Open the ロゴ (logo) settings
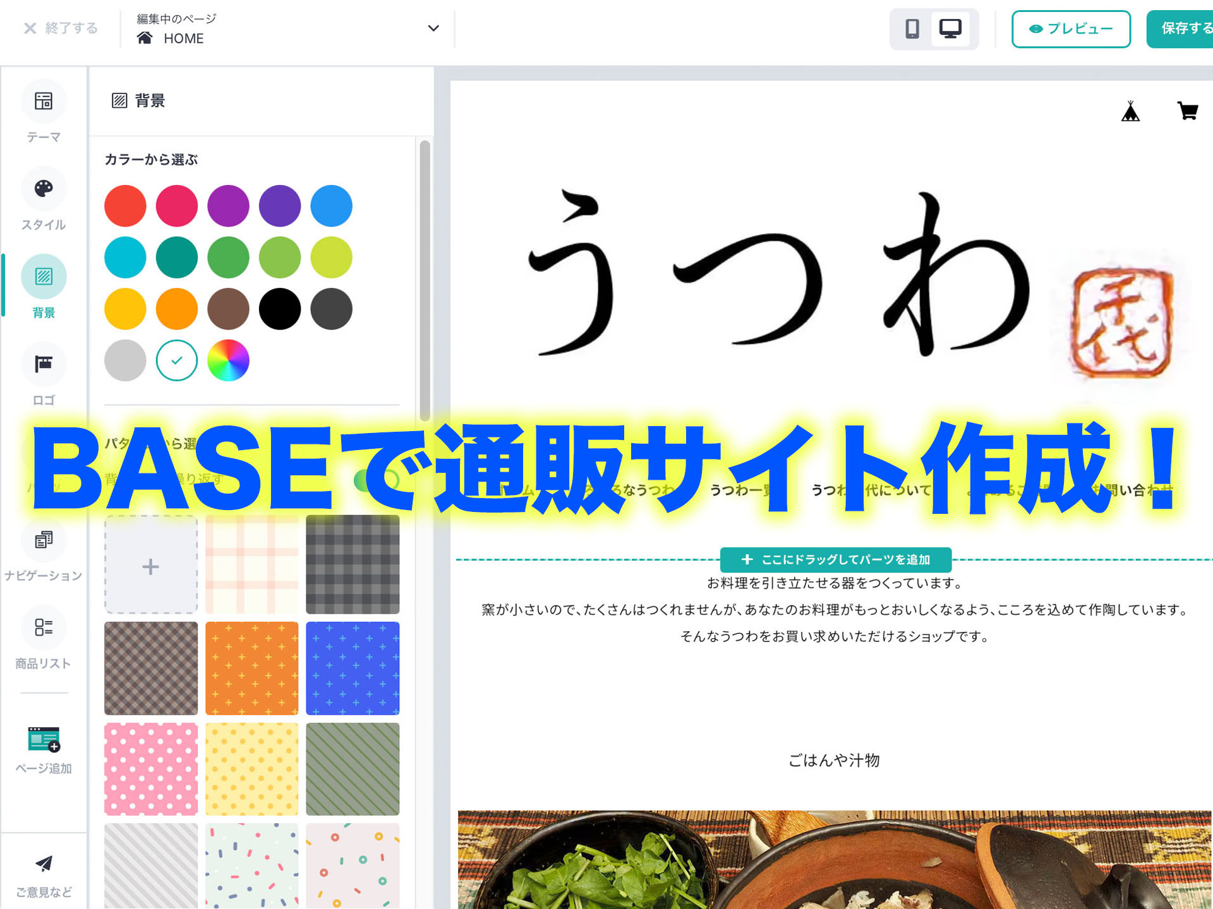The width and height of the screenshot is (1213, 909). coord(43,364)
